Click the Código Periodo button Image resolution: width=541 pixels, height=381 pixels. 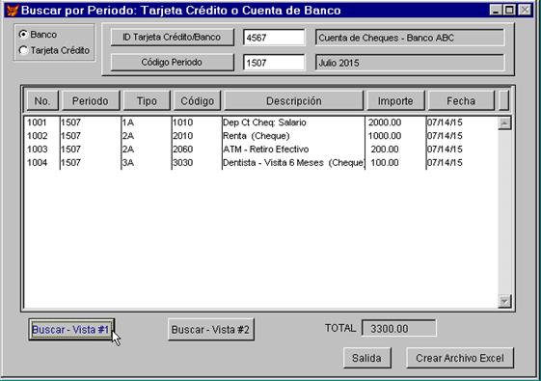pyautogui.click(x=172, y=63)
